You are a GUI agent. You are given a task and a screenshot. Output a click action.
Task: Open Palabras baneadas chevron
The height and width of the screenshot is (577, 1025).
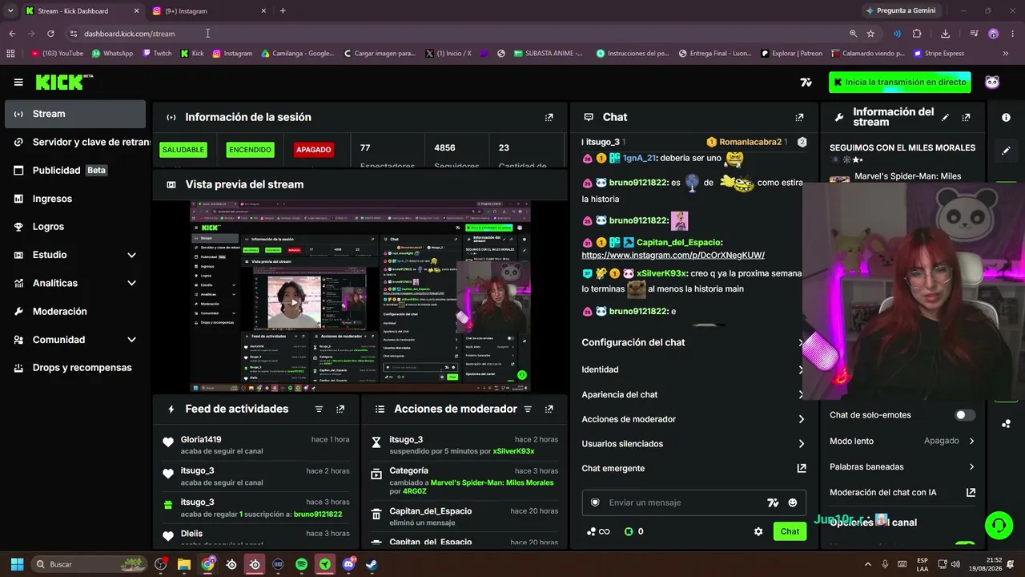[971, 466]
